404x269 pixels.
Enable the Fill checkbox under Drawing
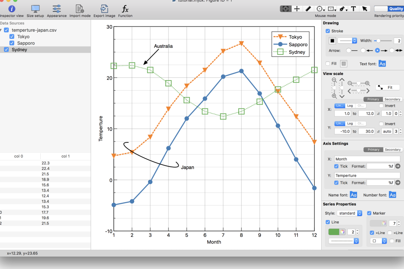[x=327, y=64]
